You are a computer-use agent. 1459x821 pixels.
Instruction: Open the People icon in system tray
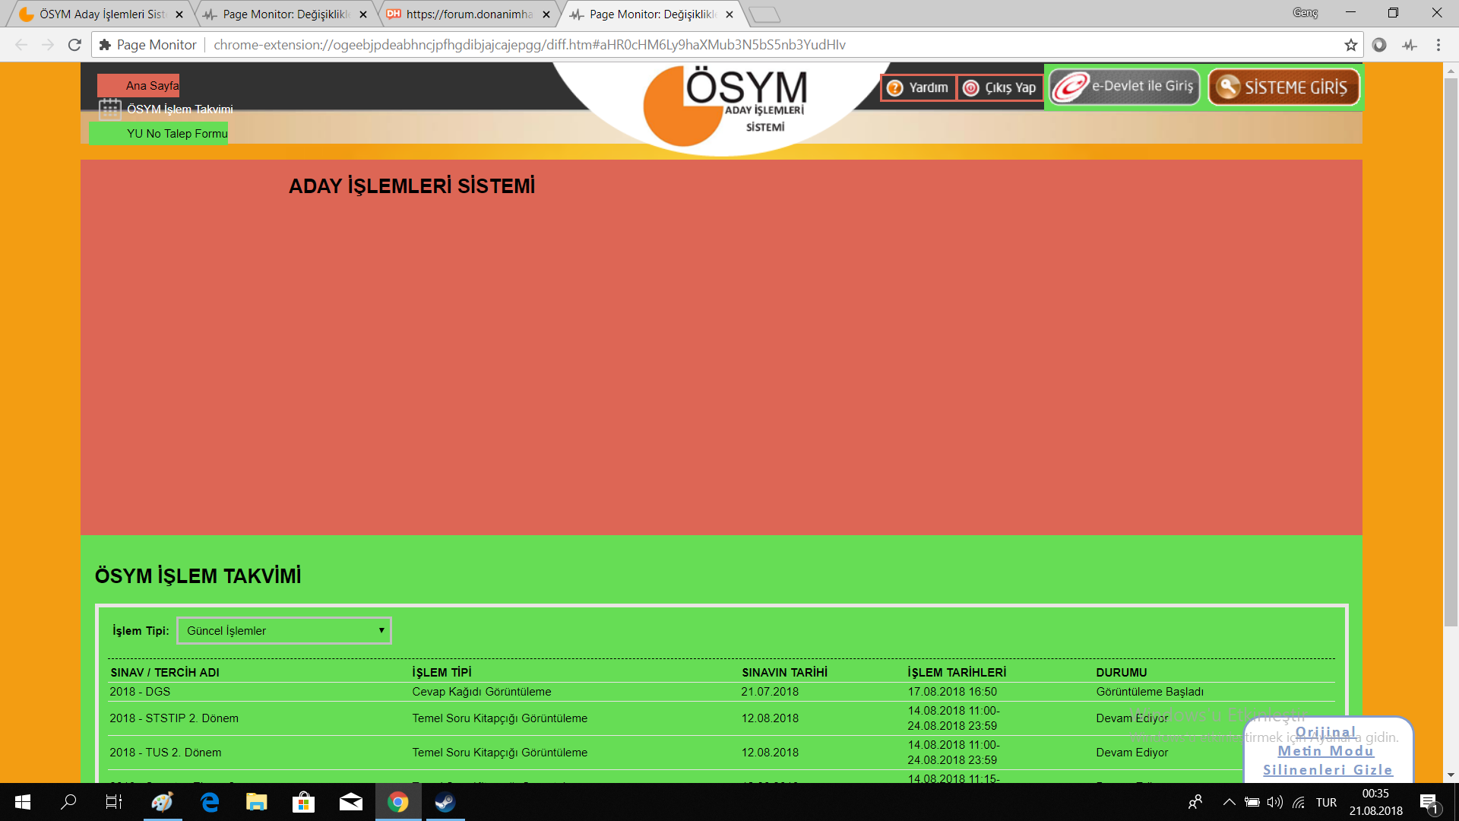click(1195, 802)
